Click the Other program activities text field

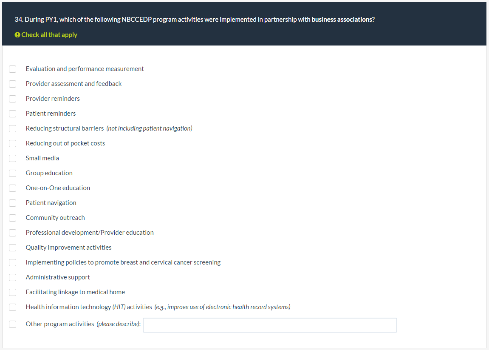tap(270, 325)
